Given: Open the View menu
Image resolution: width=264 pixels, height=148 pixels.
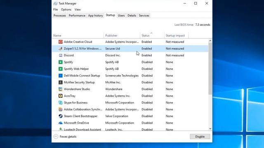Looking at the screenshot, I should 78,9.
